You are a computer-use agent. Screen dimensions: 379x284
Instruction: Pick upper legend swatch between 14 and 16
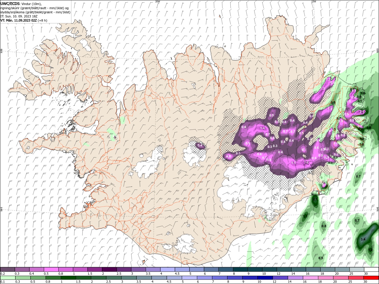click(x=298, y=270)
